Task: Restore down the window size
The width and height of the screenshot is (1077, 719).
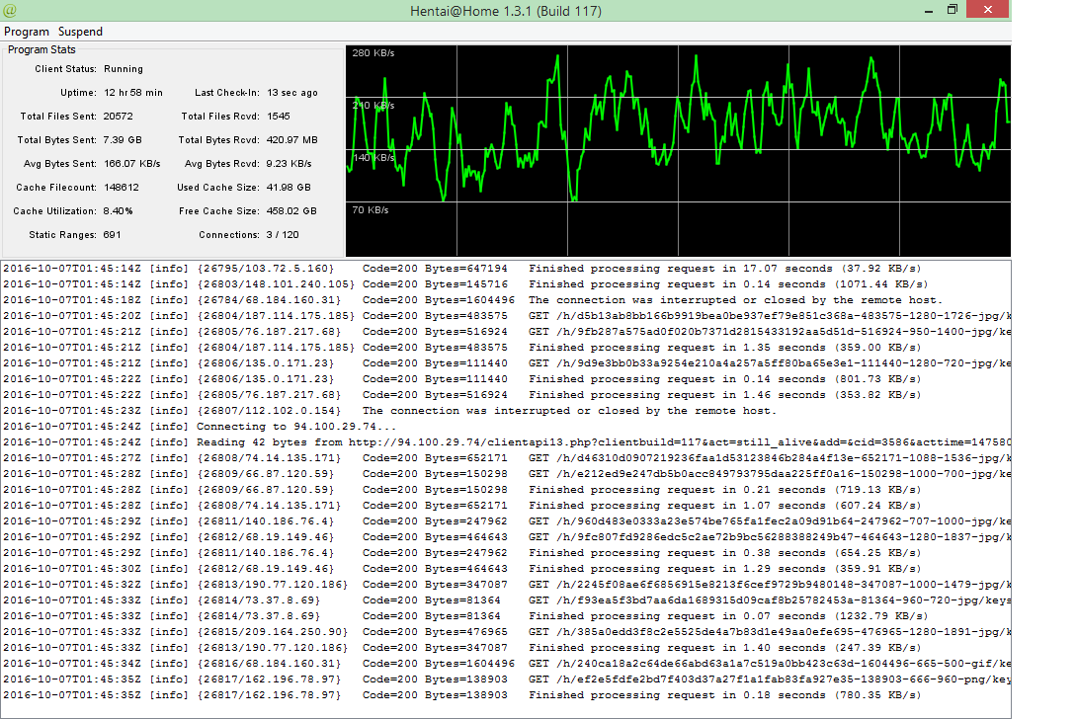Action: point(953,10)
